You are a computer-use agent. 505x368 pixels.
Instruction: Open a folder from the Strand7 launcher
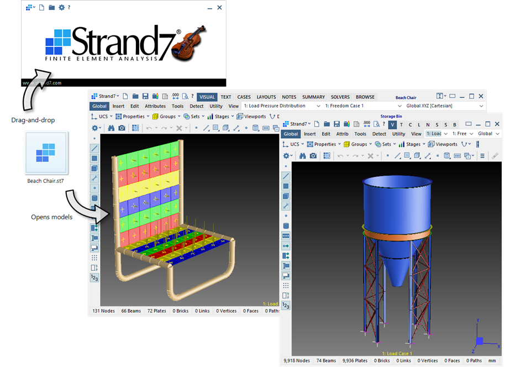51,7
